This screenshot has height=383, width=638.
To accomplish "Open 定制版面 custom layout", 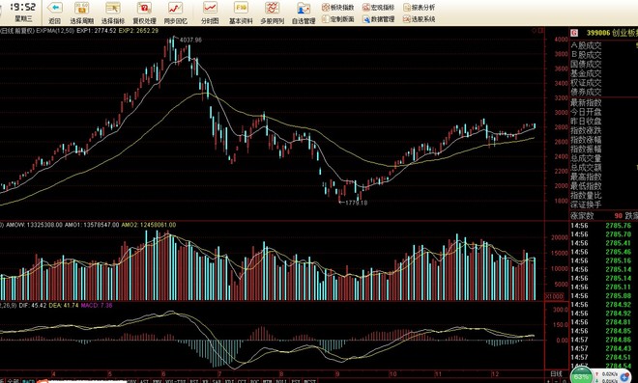I will 337,19.
